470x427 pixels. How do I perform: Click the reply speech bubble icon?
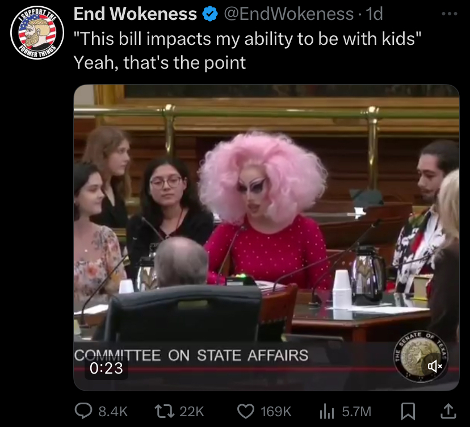pyautogui.click(x=83, y=411)
